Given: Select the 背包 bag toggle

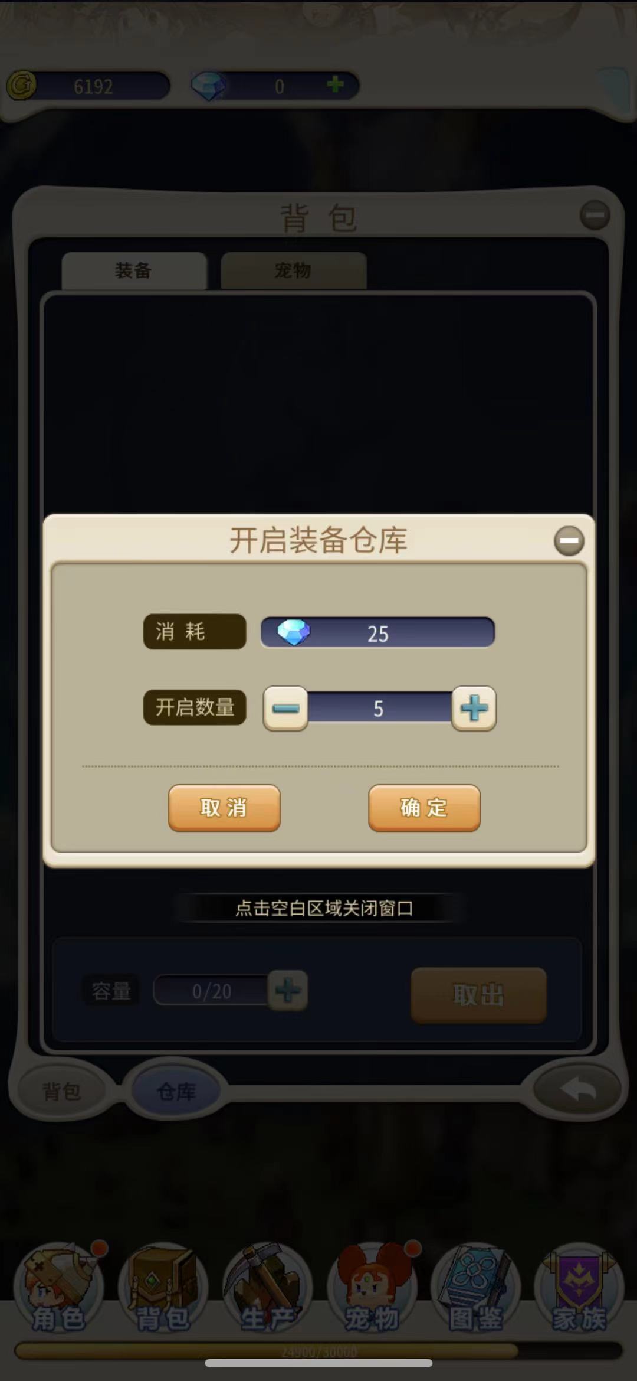Looking at the screenshot, I should pos(61,1091).
